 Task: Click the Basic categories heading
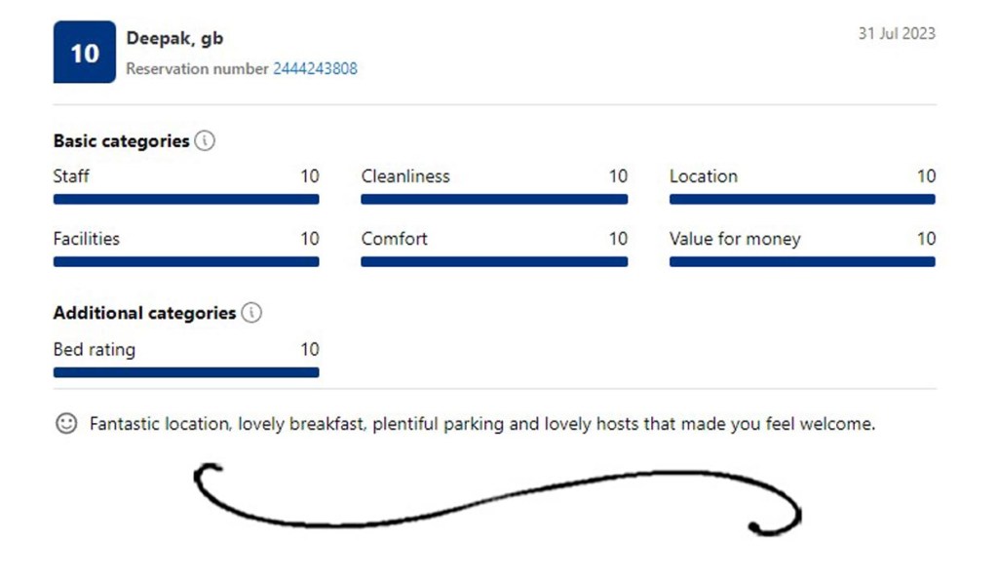[121, 141]
